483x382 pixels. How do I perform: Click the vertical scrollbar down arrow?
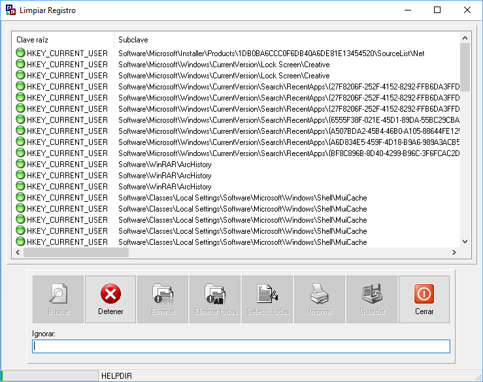click(465, 242)
